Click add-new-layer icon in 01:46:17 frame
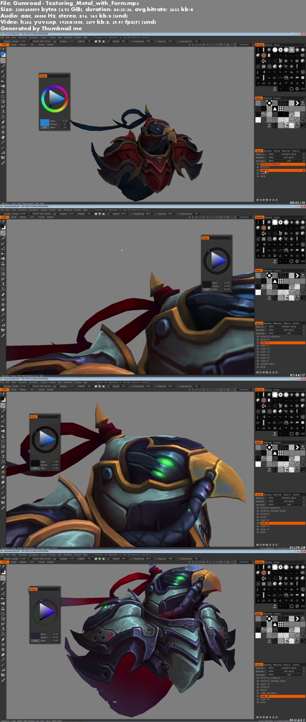The width and height of the screenshot is (306, 722). click(257, 372)
